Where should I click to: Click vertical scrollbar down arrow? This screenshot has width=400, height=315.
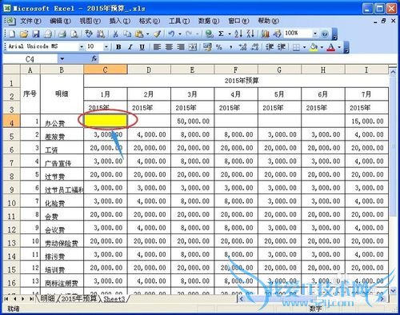[x=393, y=290]
